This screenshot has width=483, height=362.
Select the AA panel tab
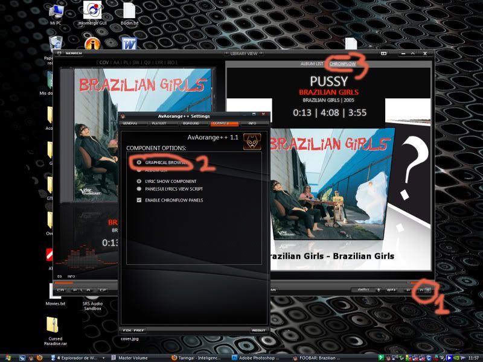[x=116, y=63]
